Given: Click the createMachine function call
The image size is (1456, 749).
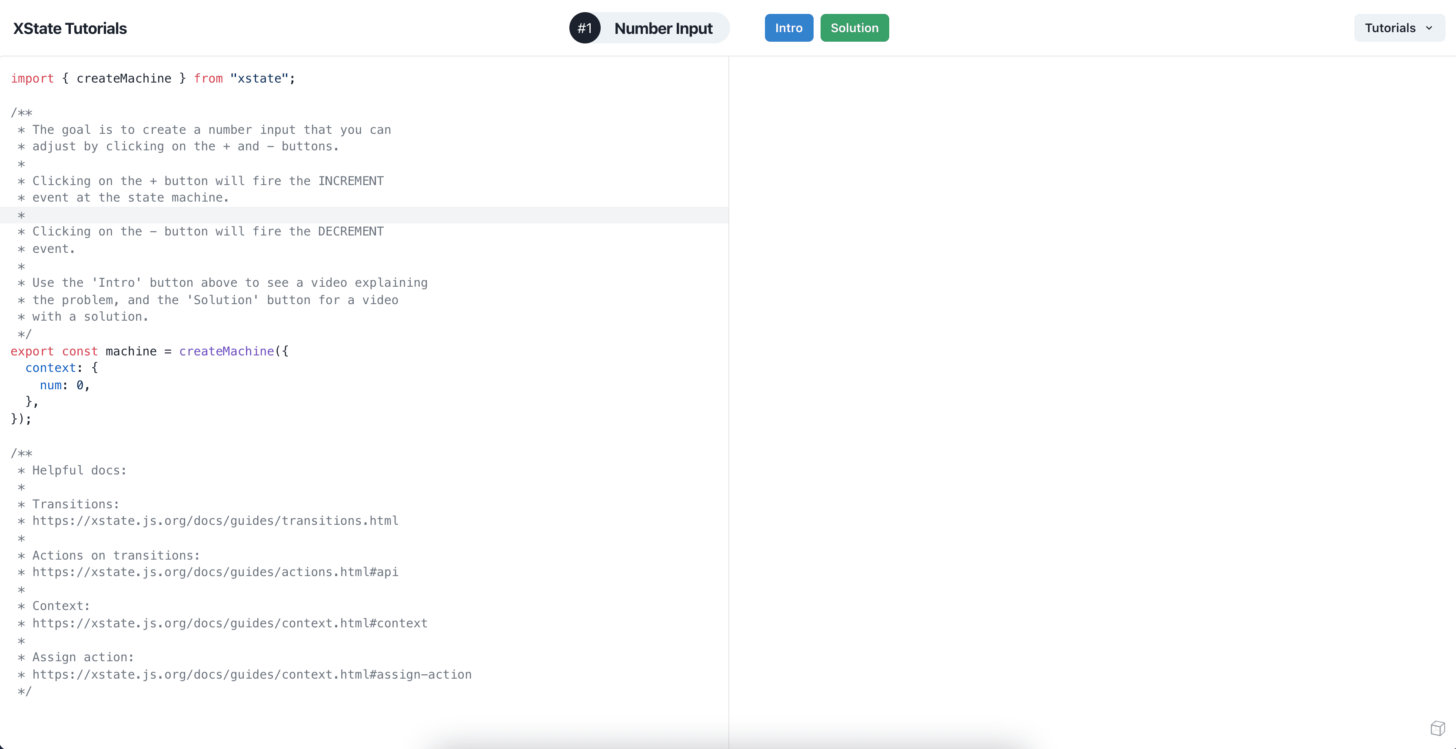Looking at the screenshot, I should [x=226, y=351].
